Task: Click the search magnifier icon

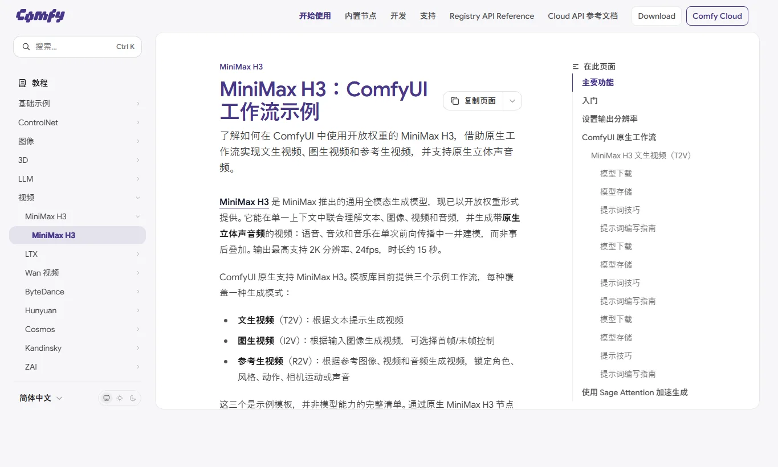Action: pos(26,47)
